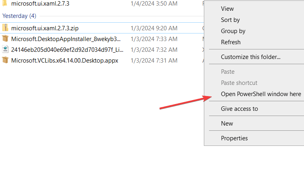Click date 1/4/2024 3:50 AM
The image size is (304, 171).
154,4
